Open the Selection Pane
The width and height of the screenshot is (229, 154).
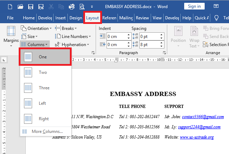pyautogui.click(x=216, y=45)
